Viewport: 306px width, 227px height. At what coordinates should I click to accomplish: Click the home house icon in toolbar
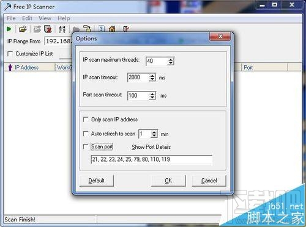point(112,29)
